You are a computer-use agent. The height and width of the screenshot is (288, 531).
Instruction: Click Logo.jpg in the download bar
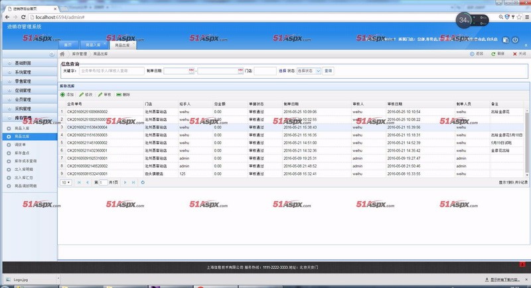tap(21, 280)
